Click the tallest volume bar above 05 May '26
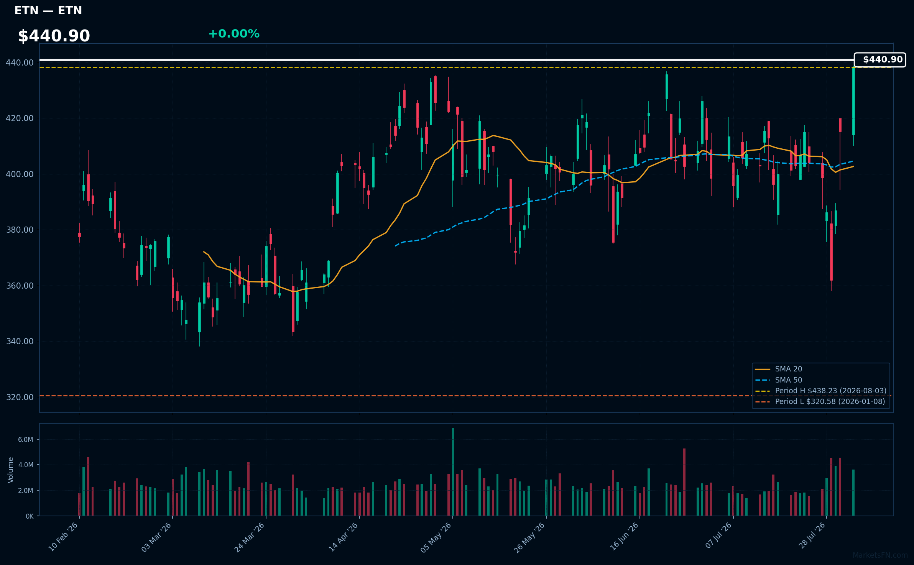Viewport: 914px width, 565px height. 453,472
